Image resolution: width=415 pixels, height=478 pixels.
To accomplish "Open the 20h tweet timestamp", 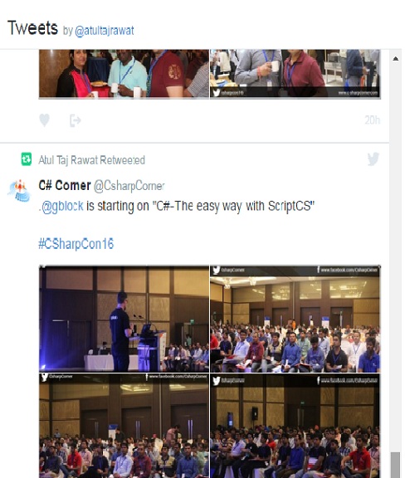I will pos(373,120).
